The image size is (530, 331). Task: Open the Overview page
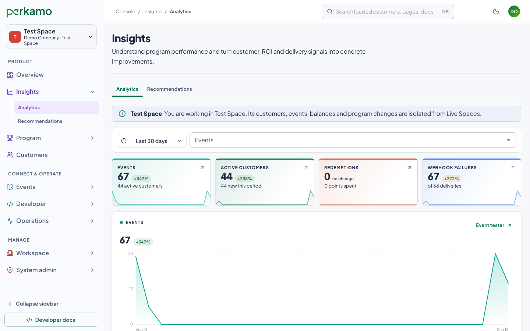coord(30,75)
